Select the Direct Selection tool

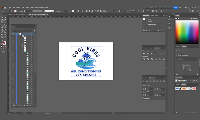(5, 17)
